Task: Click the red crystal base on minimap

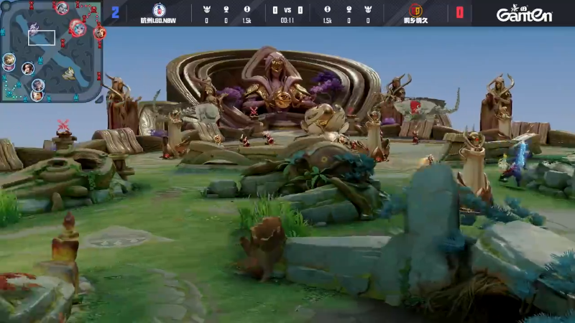Action: pos(93,9)
